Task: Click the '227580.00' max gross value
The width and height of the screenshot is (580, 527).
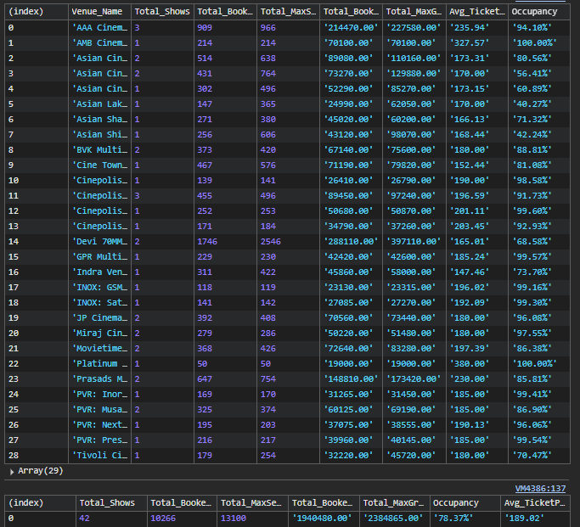Action: click(414, 28)
